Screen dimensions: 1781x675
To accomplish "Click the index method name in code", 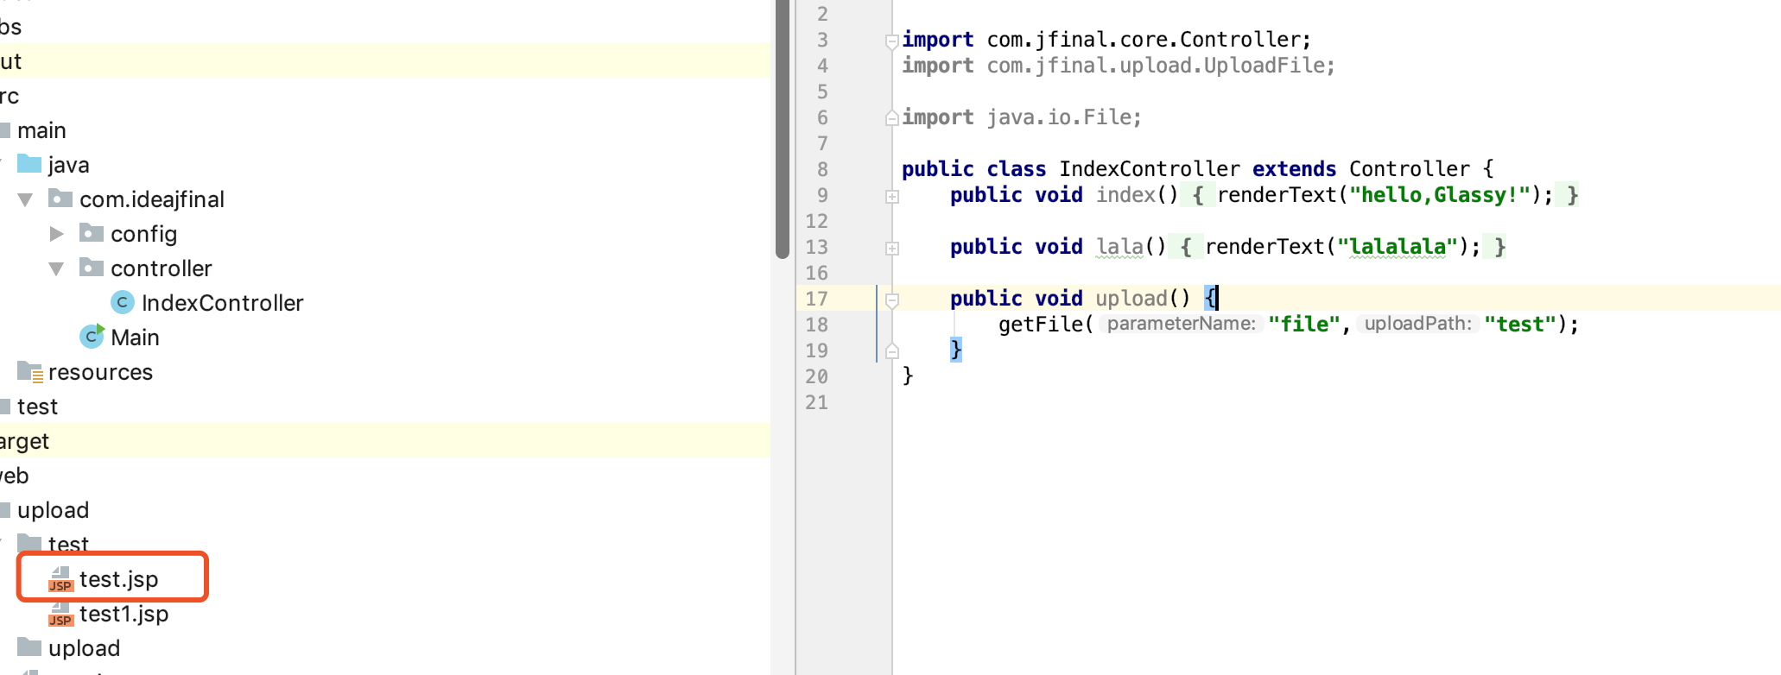I will (1125, 195).
